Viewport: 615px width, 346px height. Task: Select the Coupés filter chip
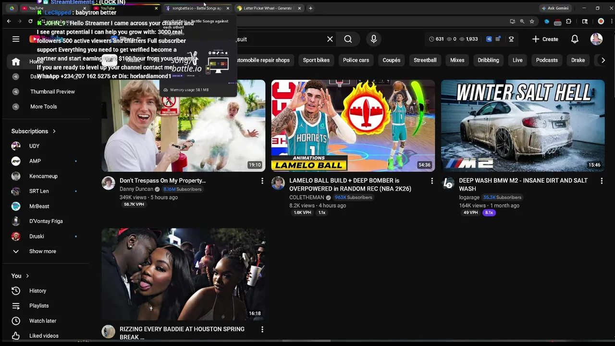coord(392,60)
